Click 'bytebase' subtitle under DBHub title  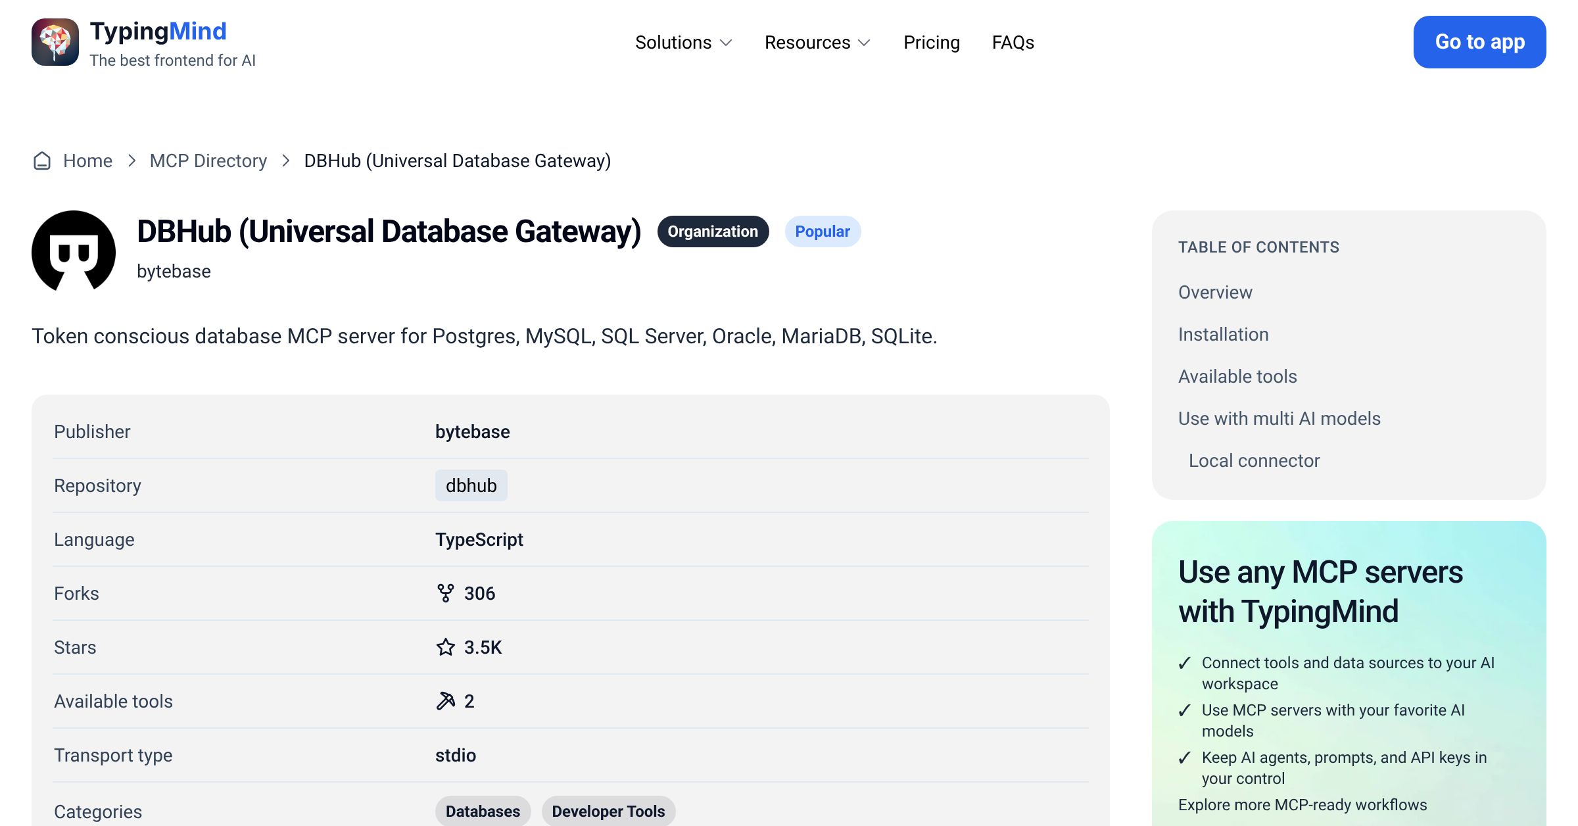174,271
